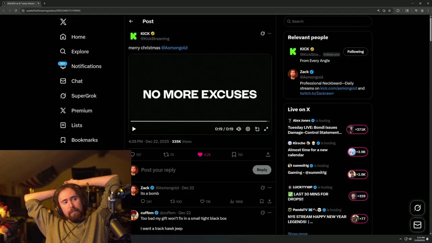Image resolution: width=432 pixels, height=243 pixels.
Task: Open the more options menu on KICK's post
Action: pos(269,33)
